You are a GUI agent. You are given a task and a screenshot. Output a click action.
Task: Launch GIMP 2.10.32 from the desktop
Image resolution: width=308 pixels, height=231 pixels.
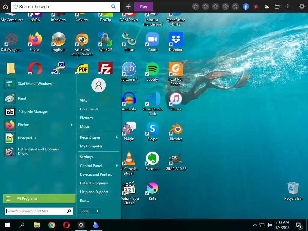click(x=176, y=161)
